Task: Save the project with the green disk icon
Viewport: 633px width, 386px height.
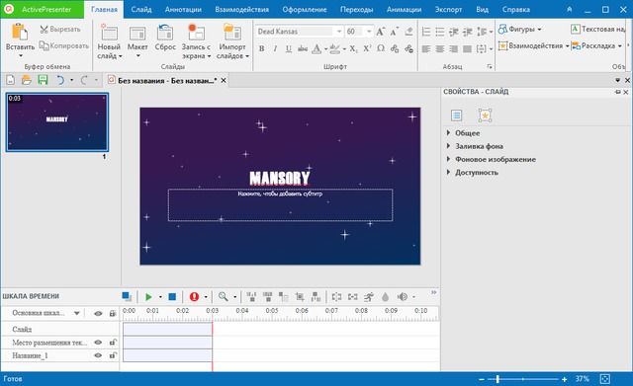Action: (x=43, y=80)
